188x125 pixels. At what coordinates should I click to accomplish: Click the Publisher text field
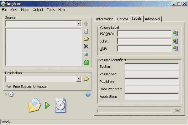152,81
